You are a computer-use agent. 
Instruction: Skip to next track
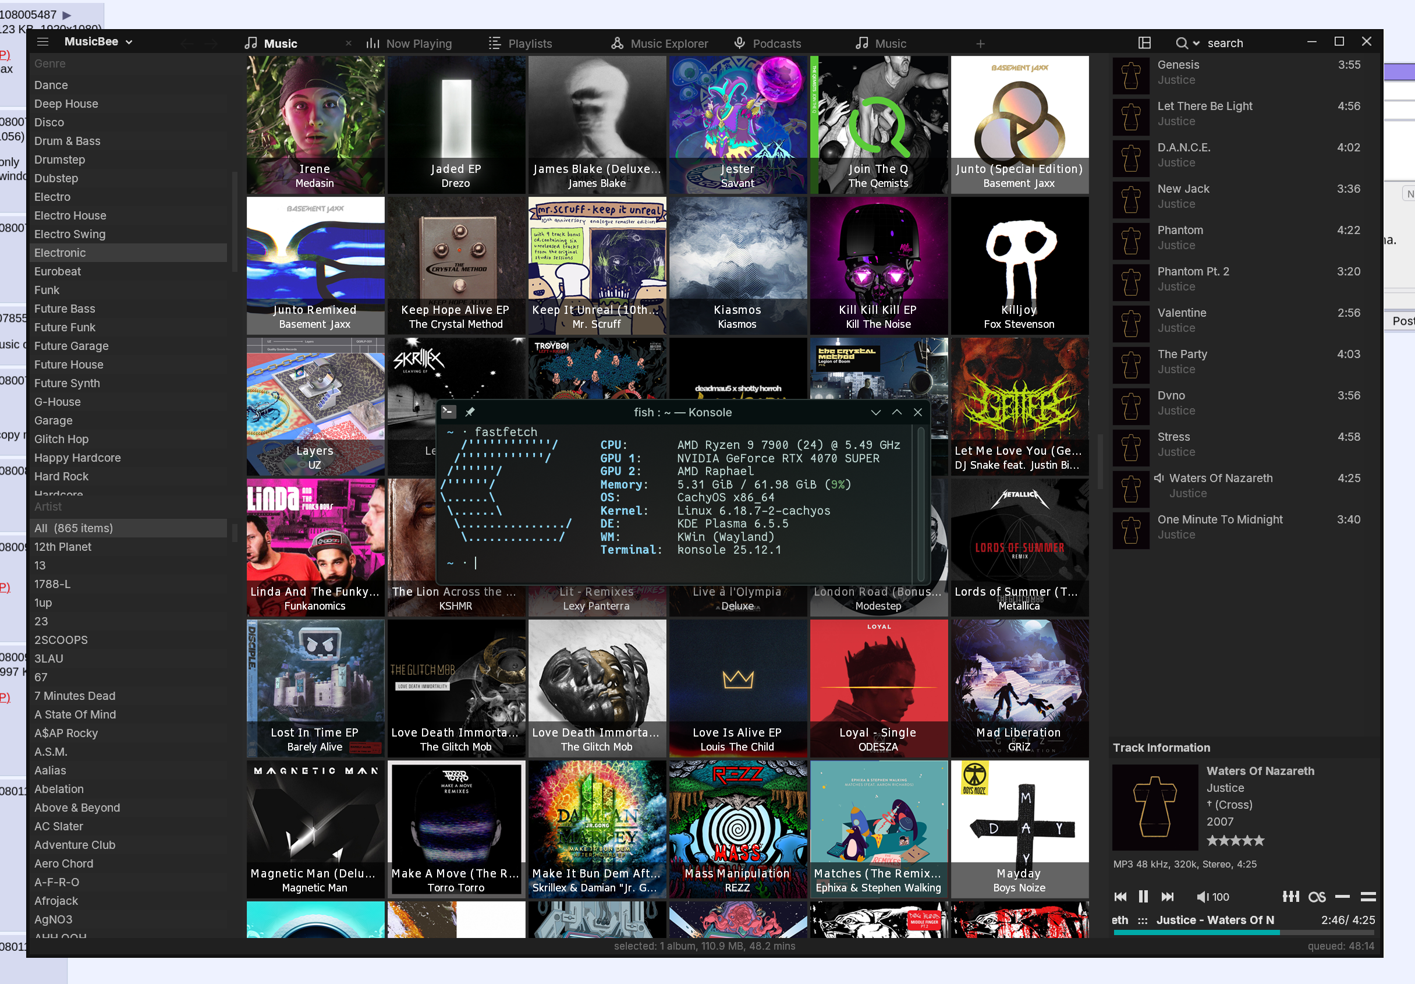click(x=1167, y=897)
